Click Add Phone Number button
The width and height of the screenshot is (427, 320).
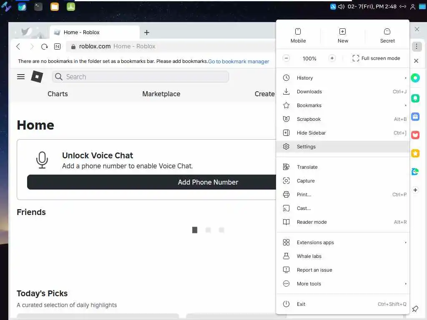pos(152,182)
